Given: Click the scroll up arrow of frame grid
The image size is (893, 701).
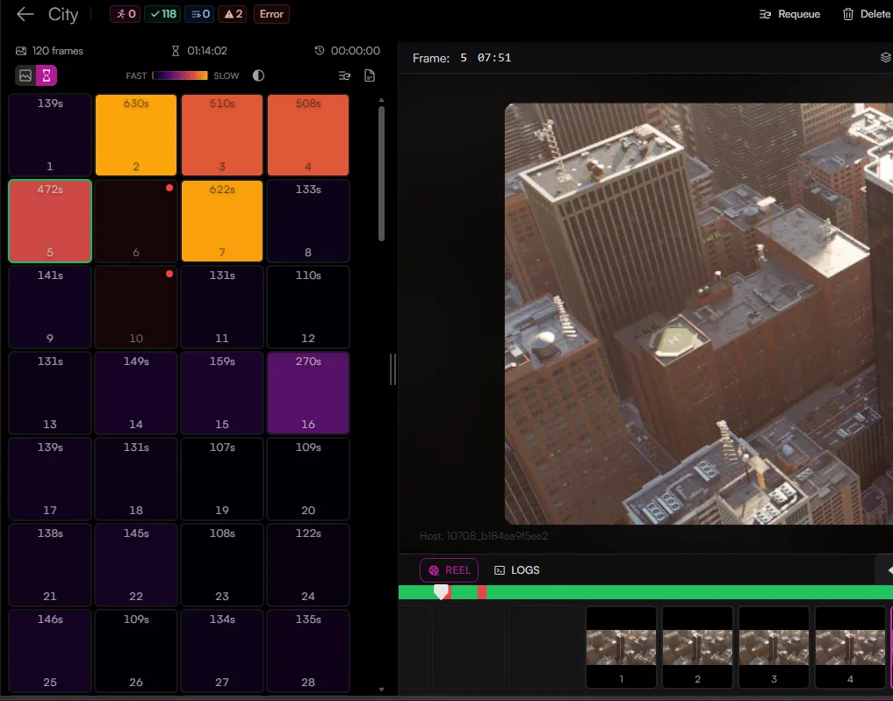Looking at the screenshot, I should [382, 100].
